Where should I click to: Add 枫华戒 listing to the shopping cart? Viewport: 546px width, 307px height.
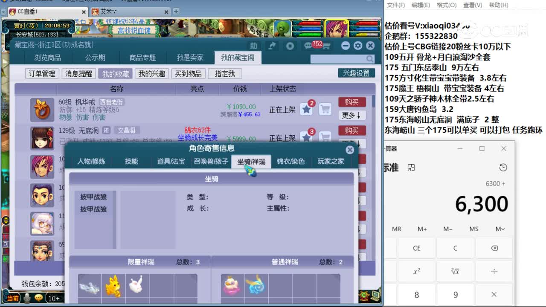(325, 110)
